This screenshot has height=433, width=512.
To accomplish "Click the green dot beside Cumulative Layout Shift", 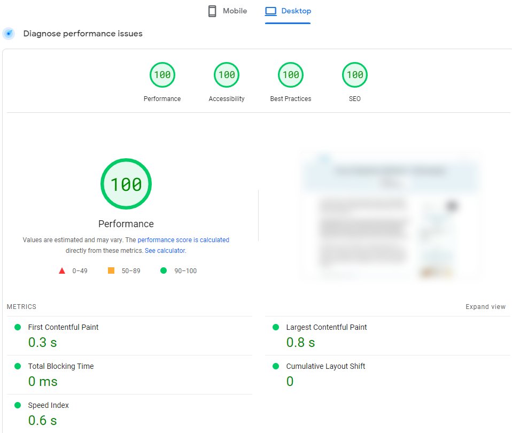I will pos(276,366).
